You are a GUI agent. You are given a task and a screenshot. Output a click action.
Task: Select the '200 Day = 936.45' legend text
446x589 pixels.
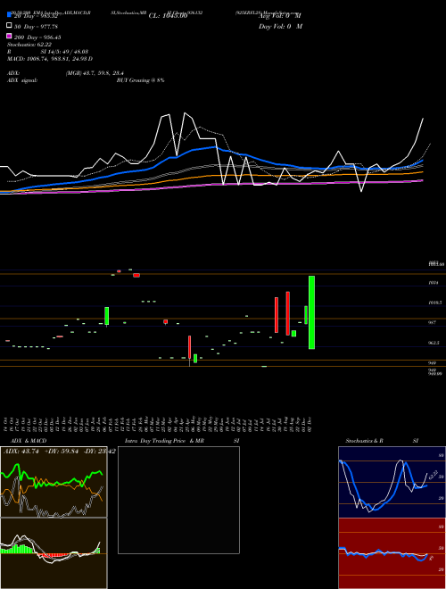pos(37,37)
